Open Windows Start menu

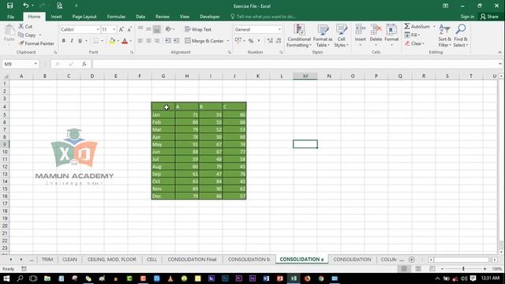pyautogui.click(x=6, y=278)
